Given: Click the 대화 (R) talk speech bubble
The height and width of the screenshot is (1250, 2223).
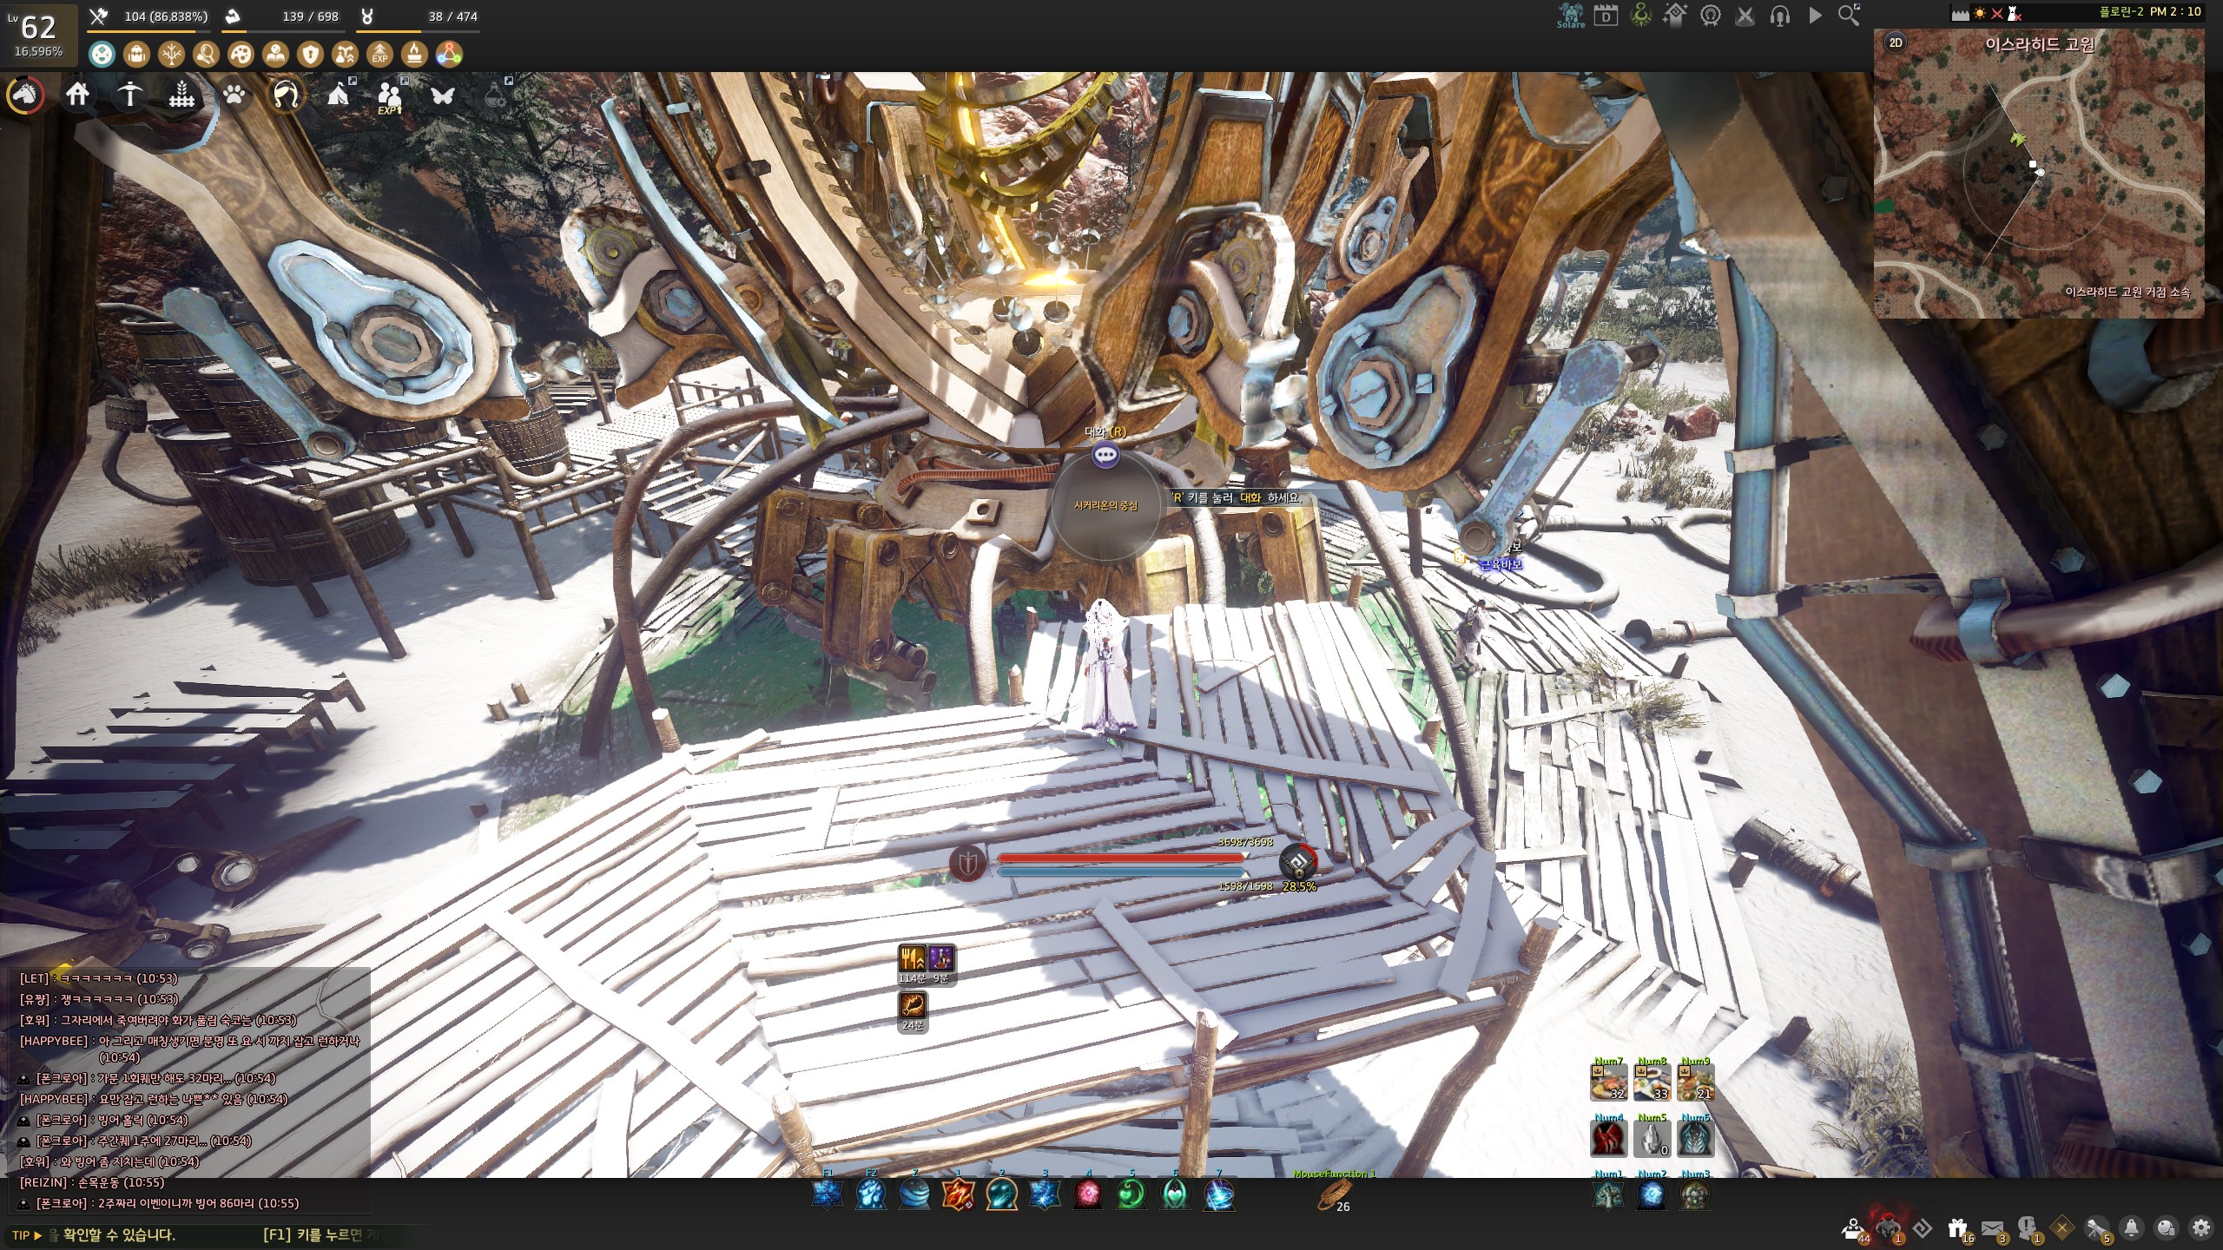Looking at the screenshot, I should [x=1105, y=454].
